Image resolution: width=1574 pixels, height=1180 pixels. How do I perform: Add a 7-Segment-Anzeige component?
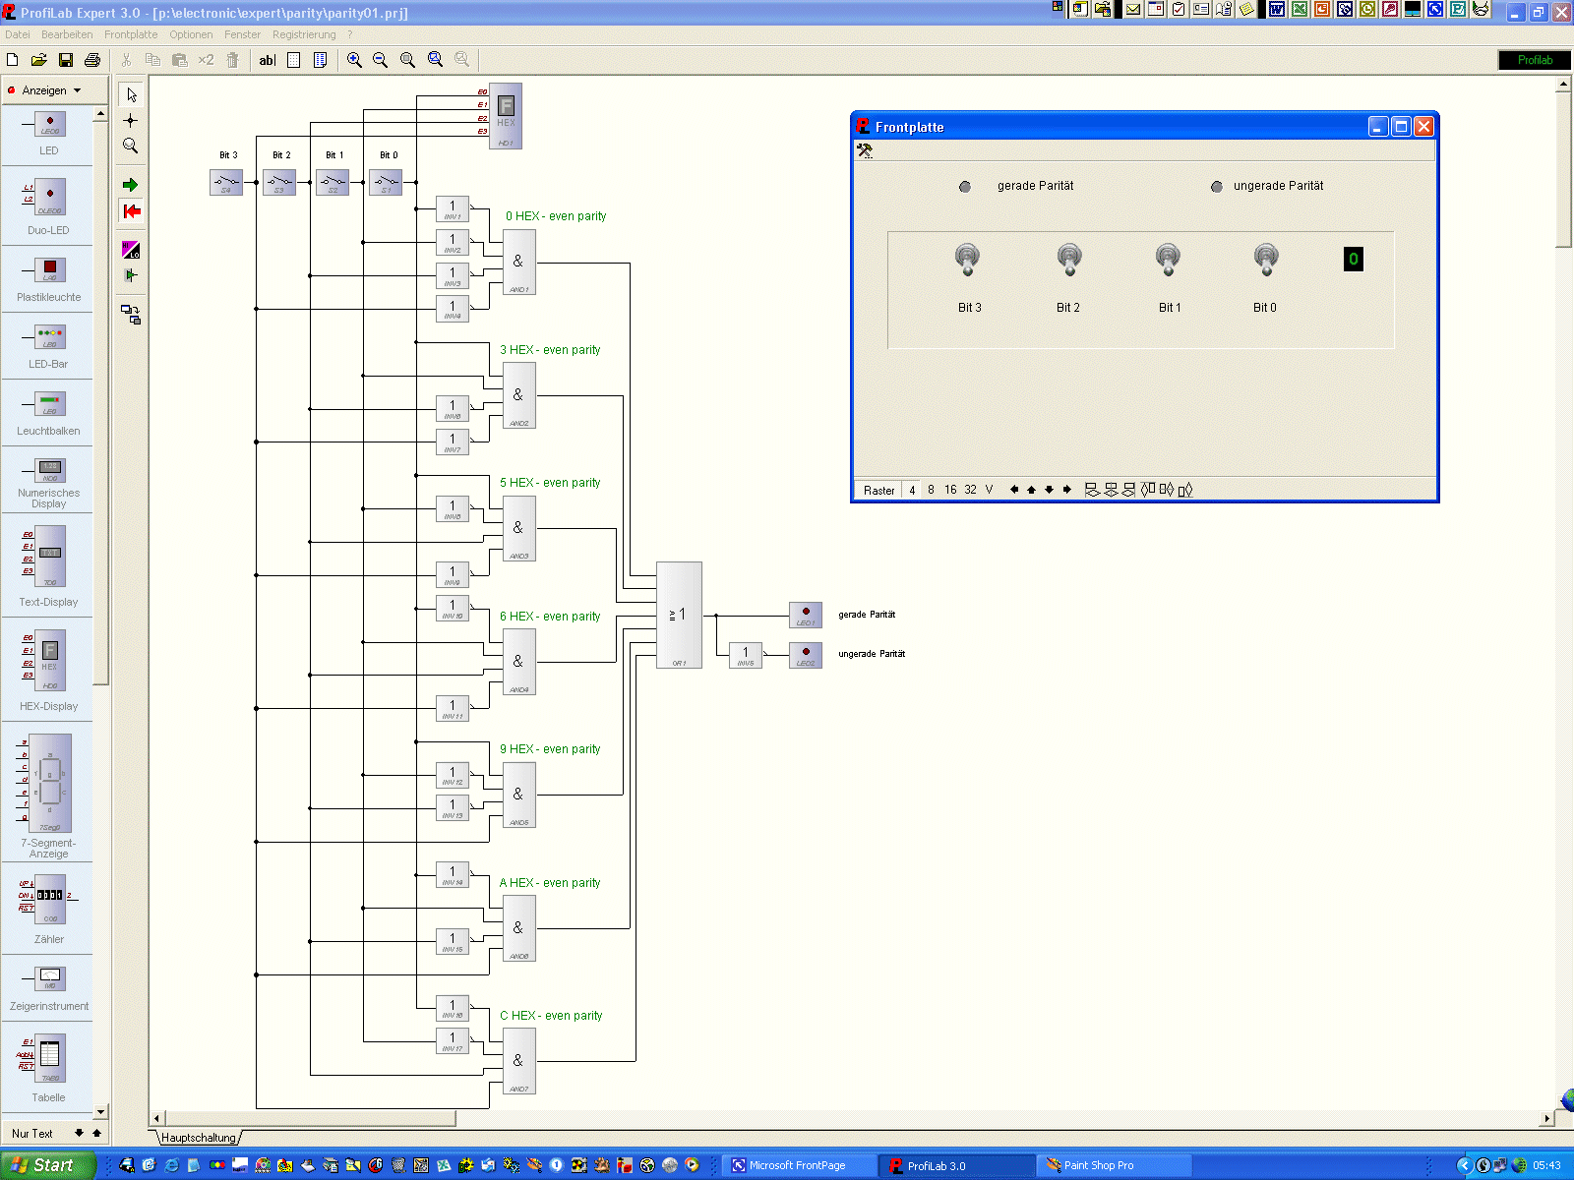49,795
